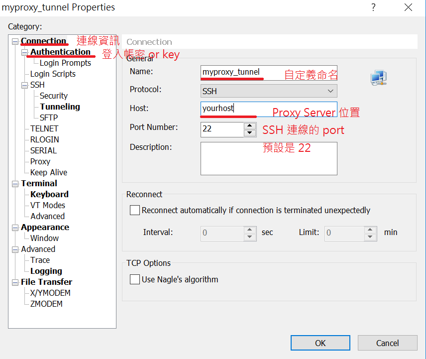Open the help question mark button
Viewport: 426px width, 359px height.
click(x=374, y=7)
